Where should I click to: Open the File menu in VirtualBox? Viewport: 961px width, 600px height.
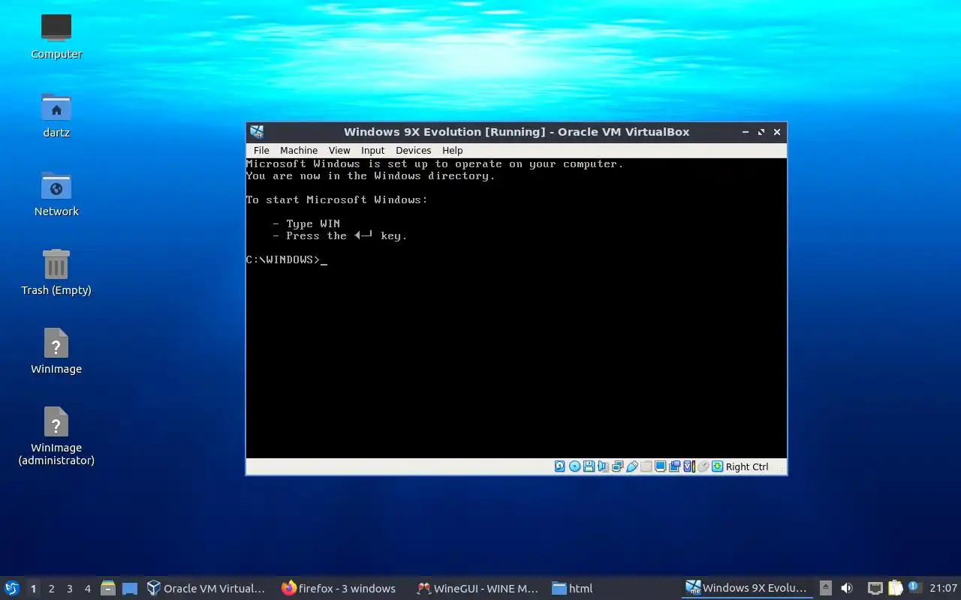pyautogui.click(x=261, y=150)
